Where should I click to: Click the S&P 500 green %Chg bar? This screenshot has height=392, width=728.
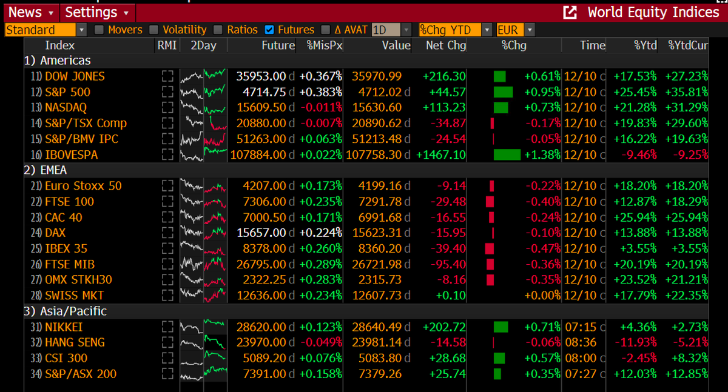[503, 92]
